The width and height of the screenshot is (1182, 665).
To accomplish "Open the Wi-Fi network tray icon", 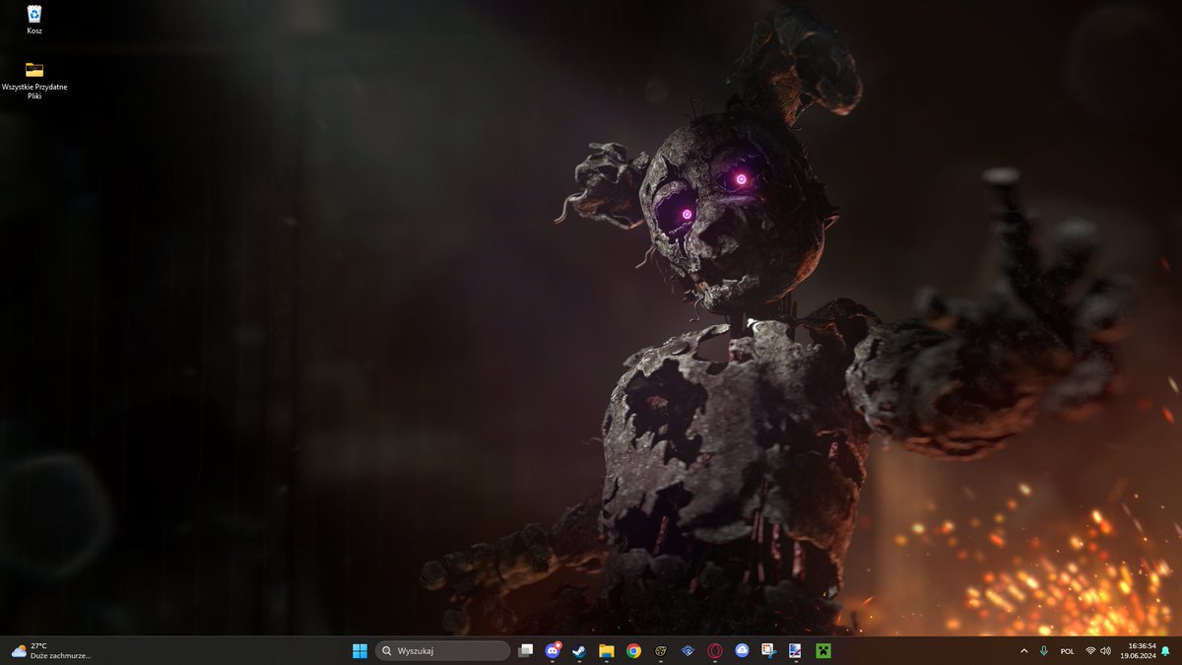I will coord(1090,650).
